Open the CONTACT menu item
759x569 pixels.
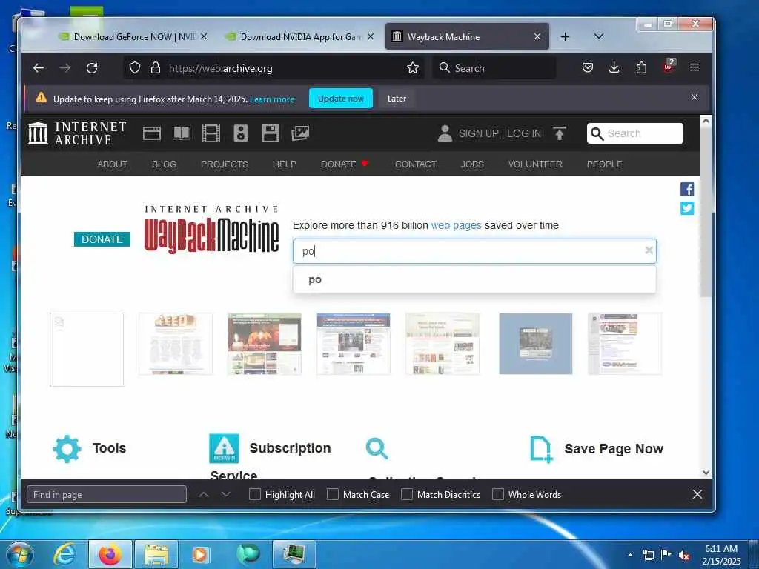(x=415, y=164)
